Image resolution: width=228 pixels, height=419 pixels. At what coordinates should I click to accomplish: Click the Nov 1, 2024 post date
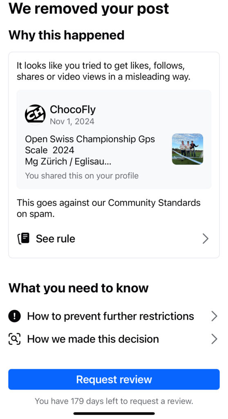72,121
